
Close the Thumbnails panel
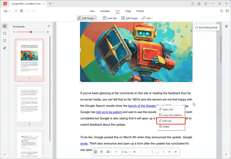tap(49, 26)
